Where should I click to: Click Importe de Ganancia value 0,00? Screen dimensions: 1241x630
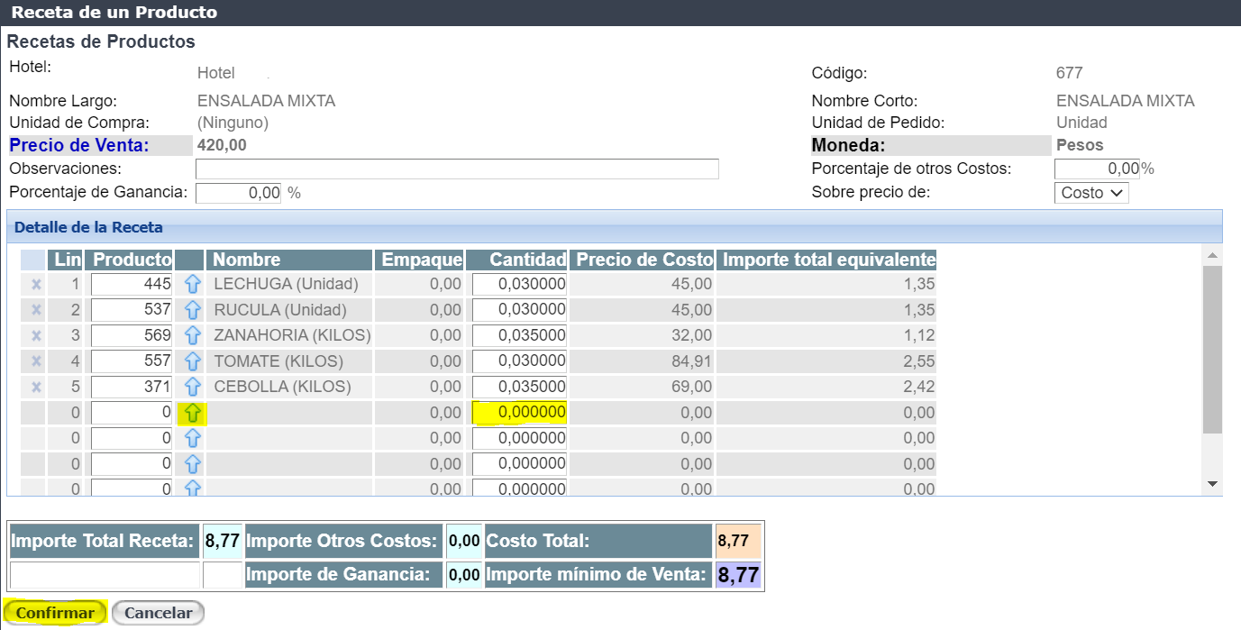tap(464, 575)
